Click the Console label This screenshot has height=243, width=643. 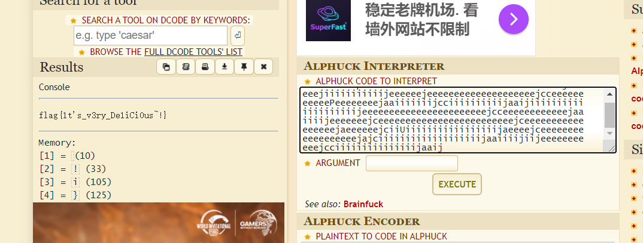click(54, 87)
